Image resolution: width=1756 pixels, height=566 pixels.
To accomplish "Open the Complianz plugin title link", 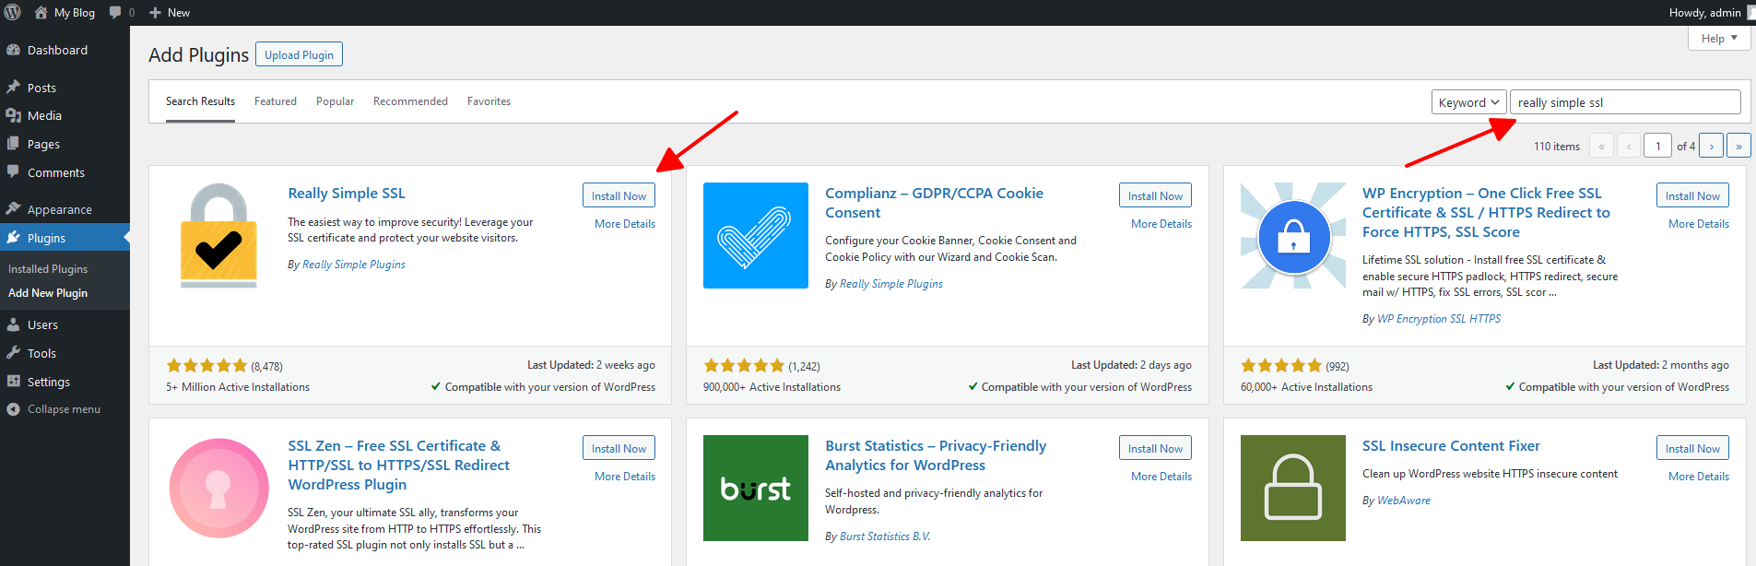I will 934,203.
